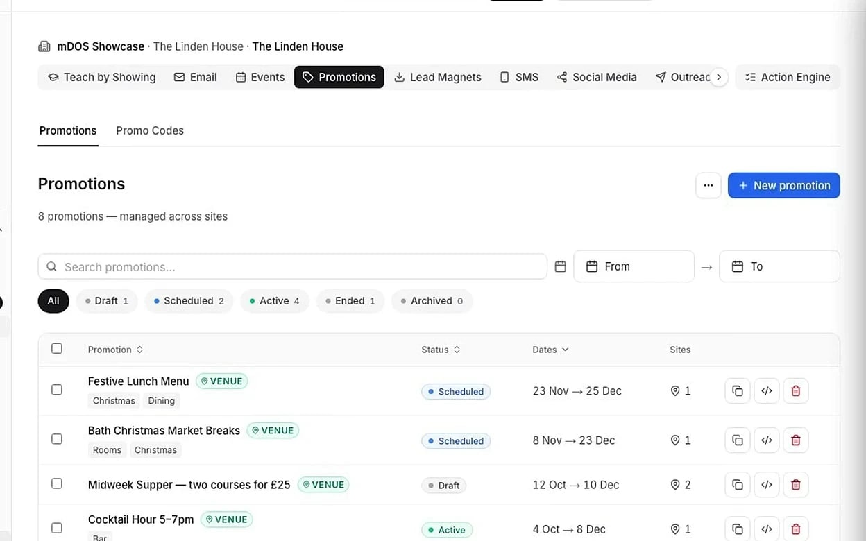Viewport: 866px width, 541px height.
Task: Click VENUE badge on Midweek Supper
Action: 323,485
